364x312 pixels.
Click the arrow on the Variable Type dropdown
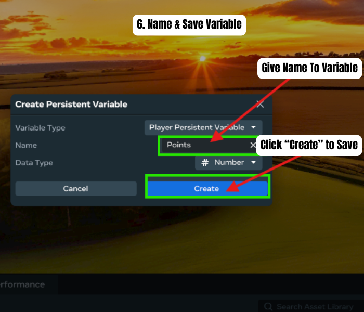pos(254,127)
